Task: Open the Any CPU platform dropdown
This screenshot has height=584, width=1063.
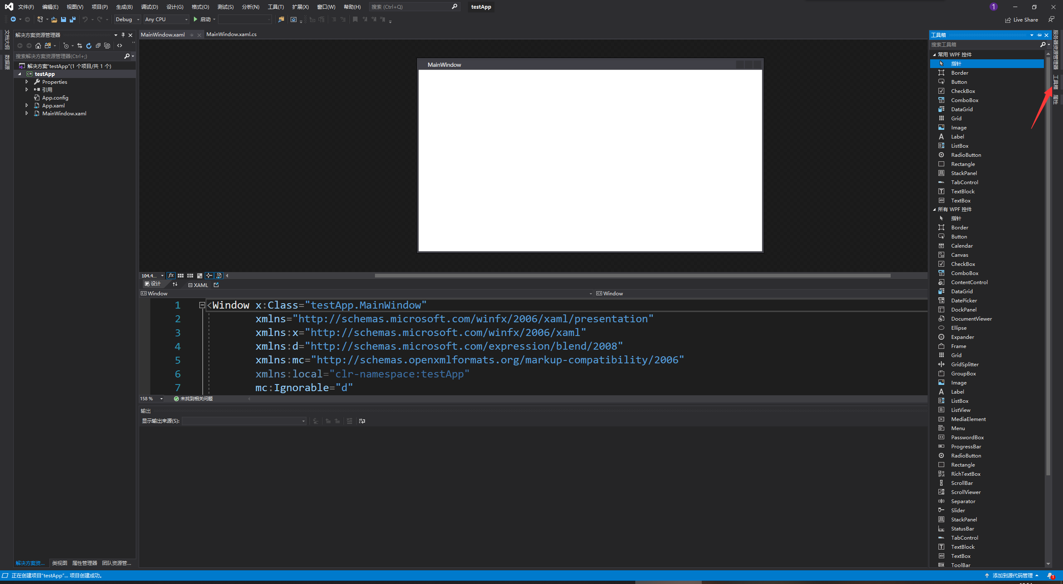Action: point(166,19)
